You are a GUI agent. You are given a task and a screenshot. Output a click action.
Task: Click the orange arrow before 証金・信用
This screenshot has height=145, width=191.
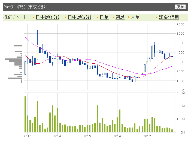pyautogui.click(x=156, y=17)
